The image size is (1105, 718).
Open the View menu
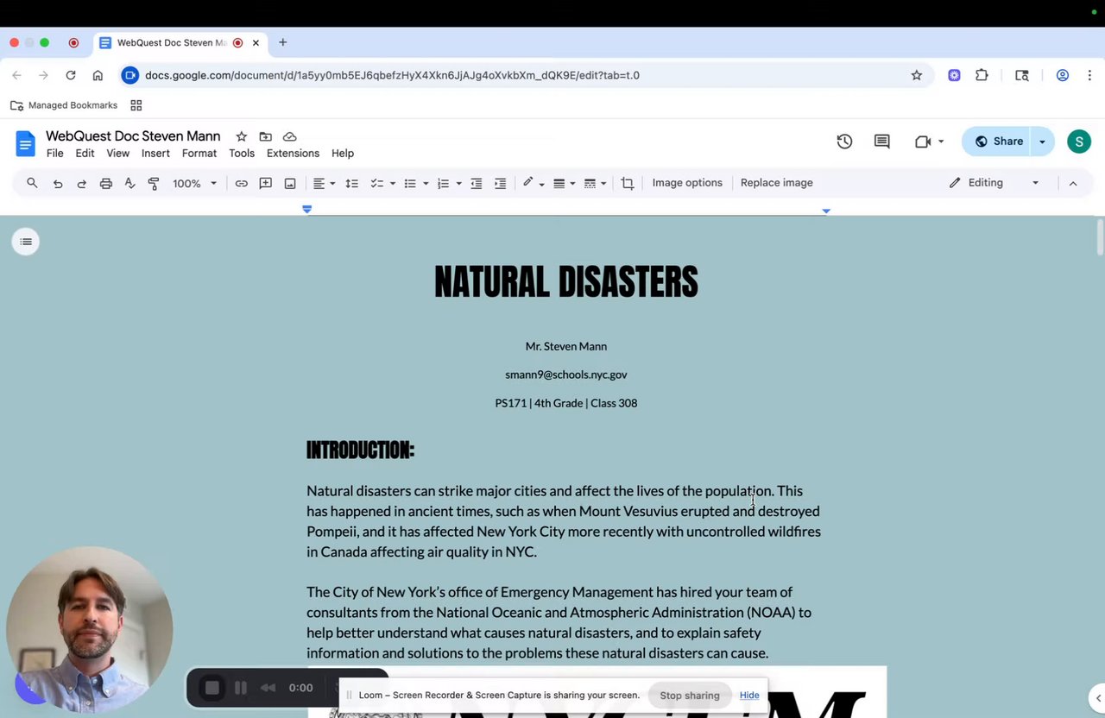pos(118,153)
